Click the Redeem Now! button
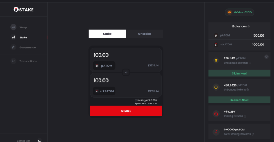Image resolution: width=274 pixels, height=142 pixels. click(x=239, y=100)
